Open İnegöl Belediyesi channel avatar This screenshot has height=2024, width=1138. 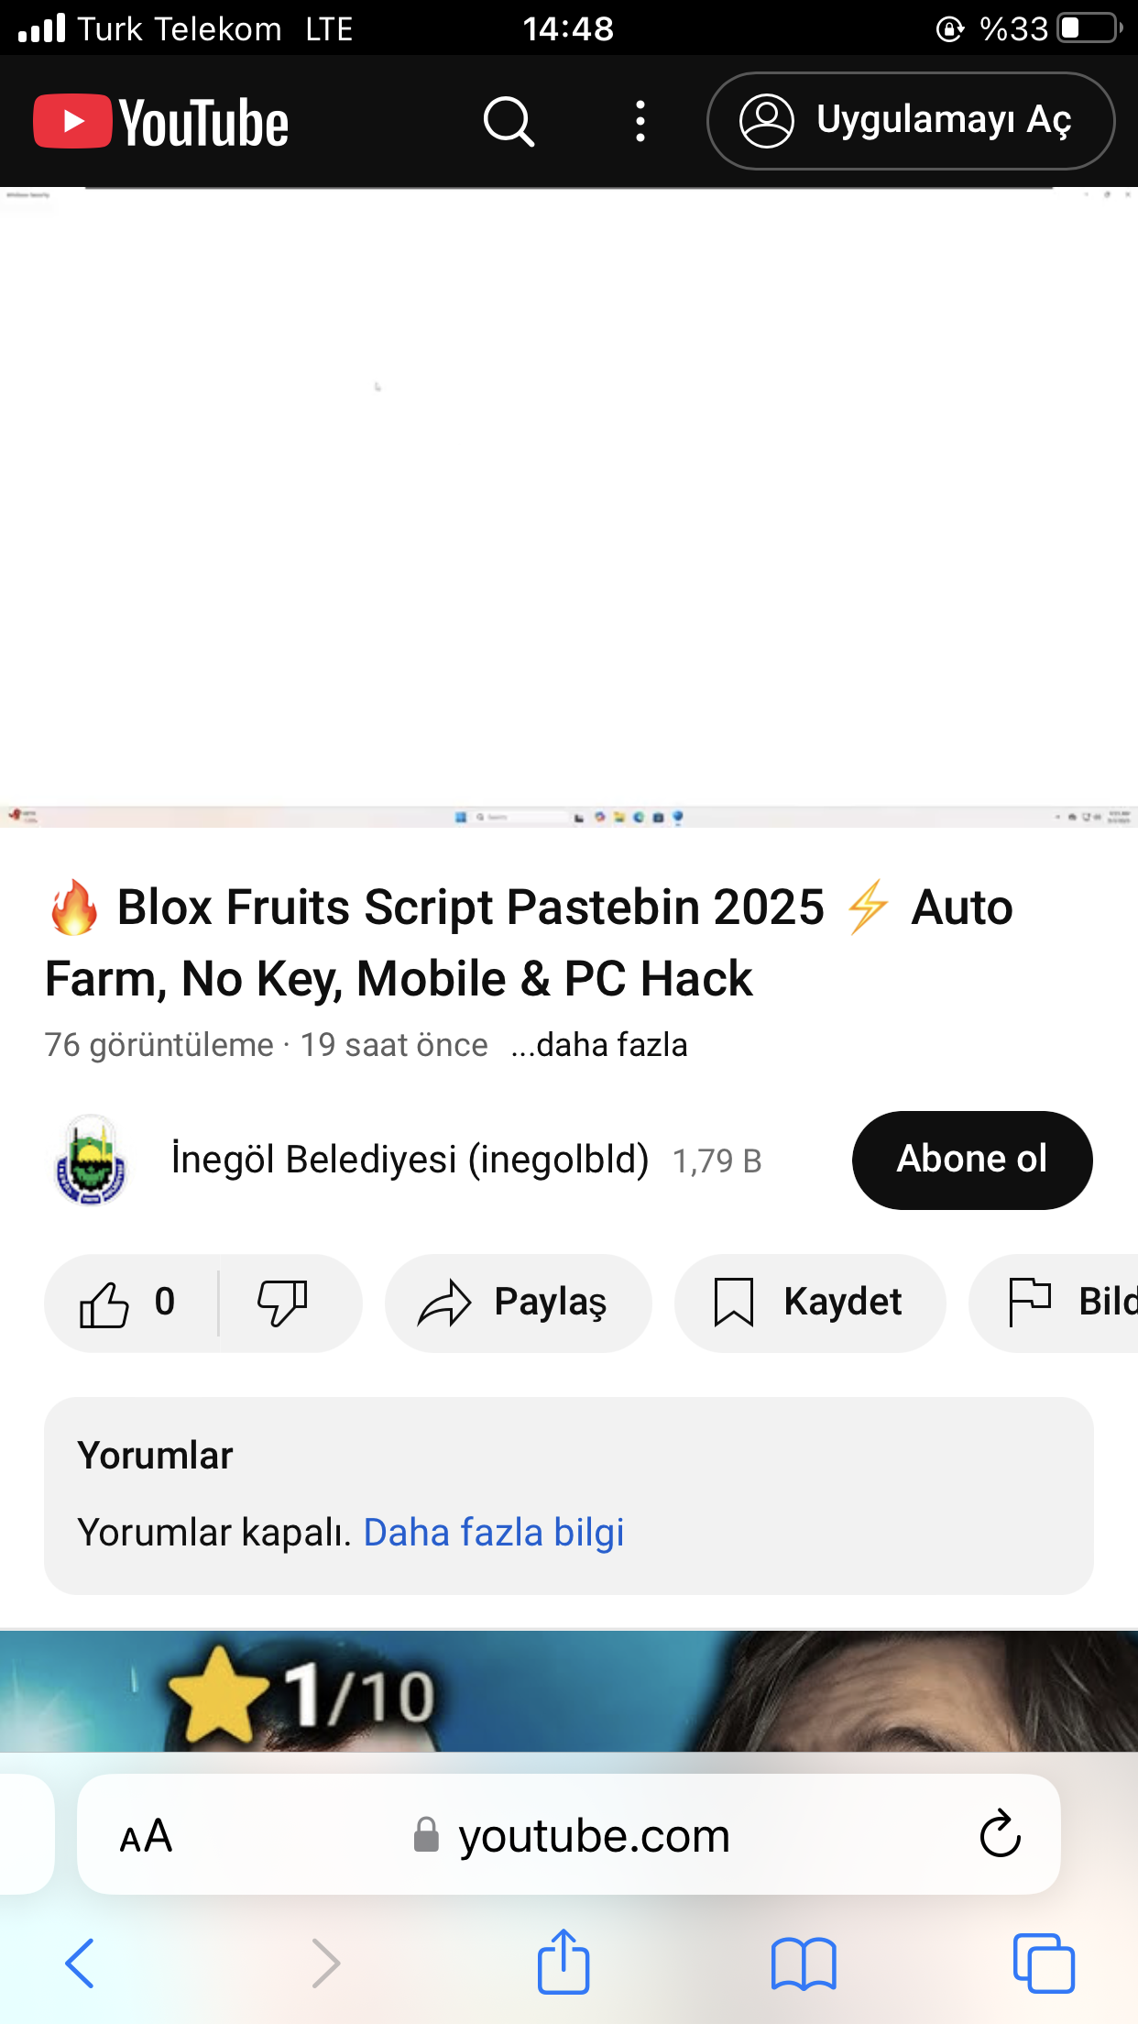(x=90, y=1160)
